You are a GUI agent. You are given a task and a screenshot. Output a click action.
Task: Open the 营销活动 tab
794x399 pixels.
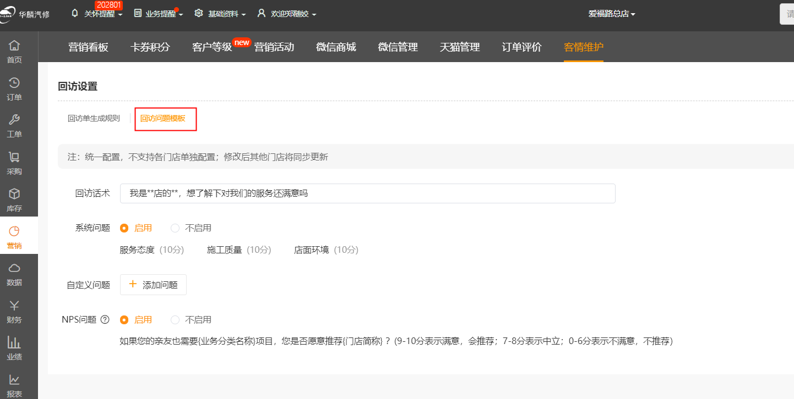tap(274, 47)
